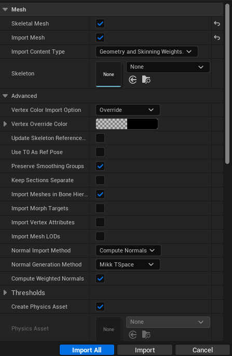
Task: Enable Import Mesh LODs checkbox
Action: (x=100, y=237)
